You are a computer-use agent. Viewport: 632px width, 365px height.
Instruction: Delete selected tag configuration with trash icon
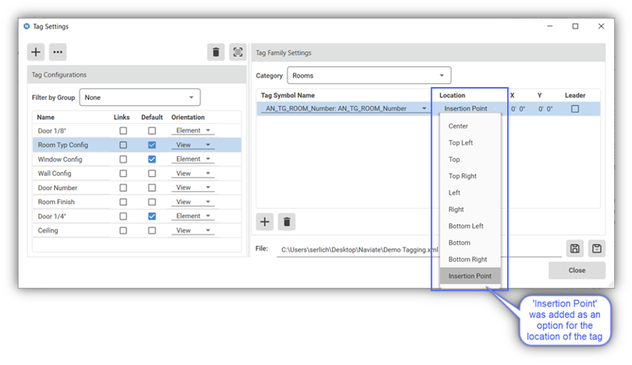pos(216,52)
